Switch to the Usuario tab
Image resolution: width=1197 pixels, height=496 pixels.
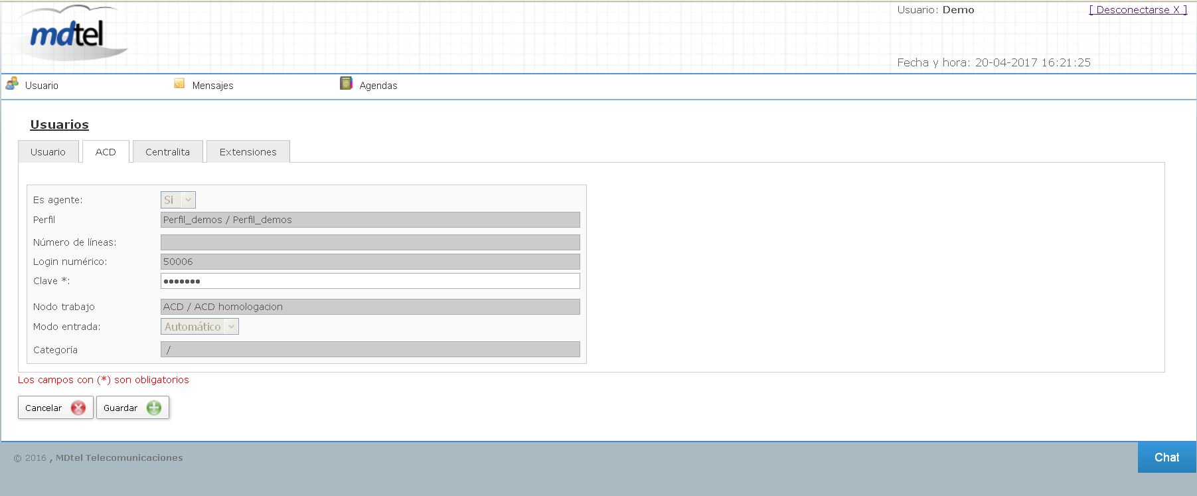pyautogui.click(x=48, y=152)
